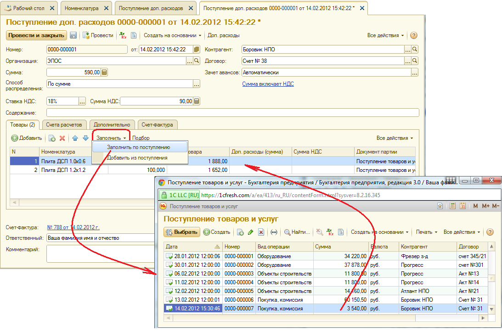Expand the Печать dropdown in popup
The image size is (502, 331).
point(426,232)
